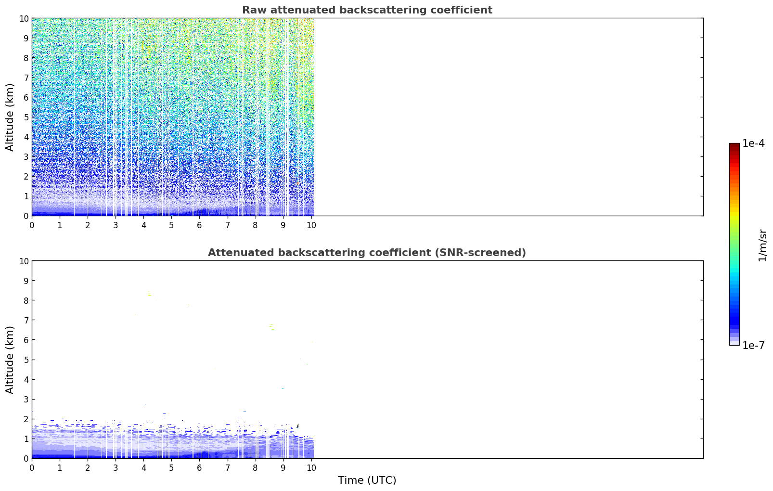Viewport: 773px width, 491px height.
Task: Click the 5 tick on lower time axis
Action: 171,468
